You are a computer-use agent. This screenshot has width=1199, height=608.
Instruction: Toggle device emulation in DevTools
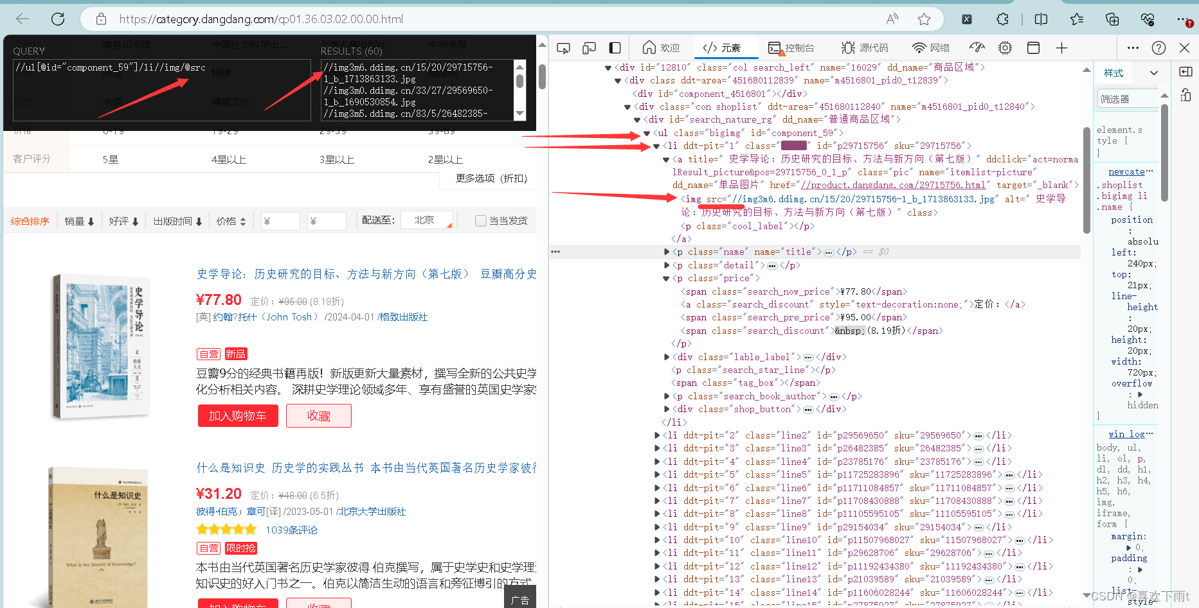[x=590, y=48]
